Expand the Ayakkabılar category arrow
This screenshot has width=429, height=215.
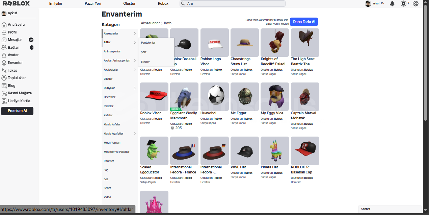point(135,70)
